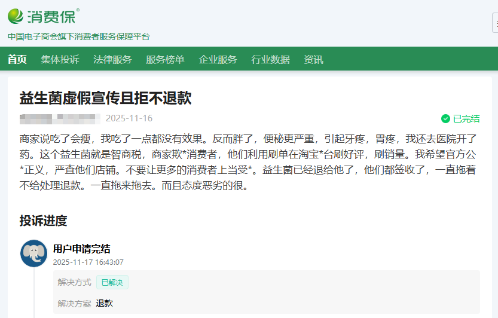Image resolution: width=498 pixels, height=318 pixels.
Task: Click the 已解决 status tag
Action: 112,282
